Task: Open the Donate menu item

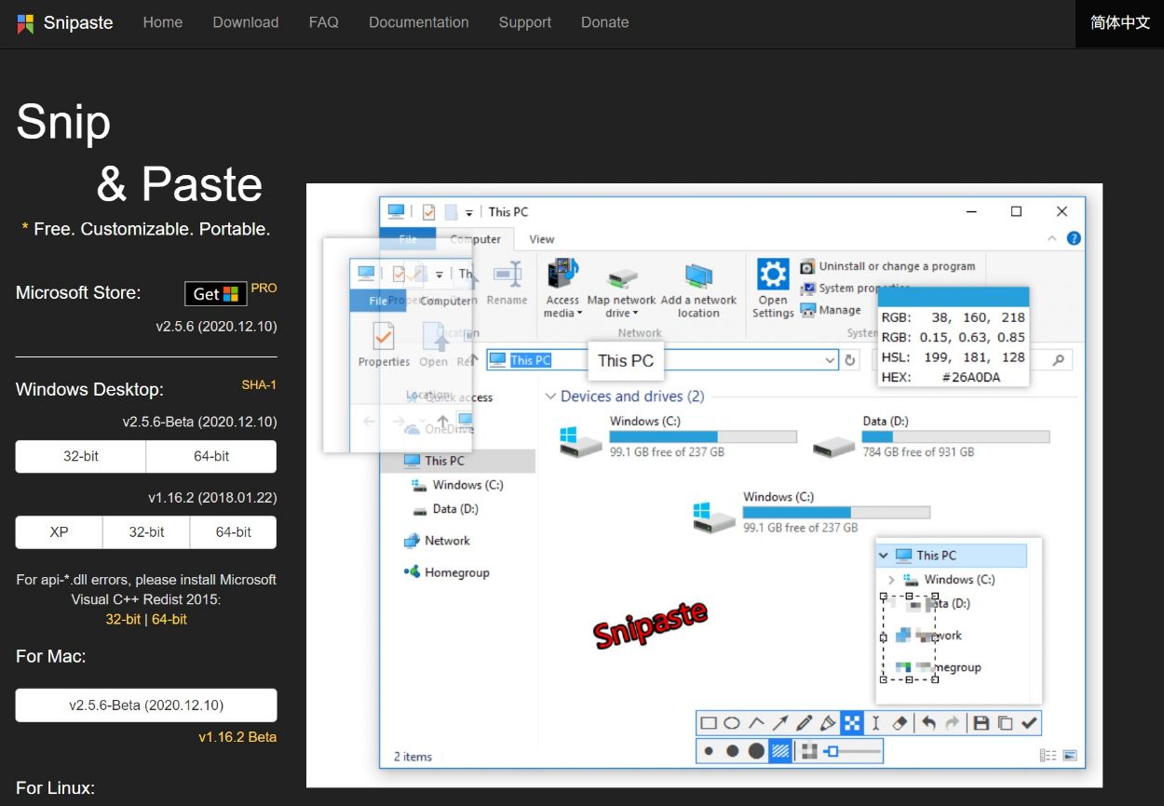Action: click(x=605, y=22)
